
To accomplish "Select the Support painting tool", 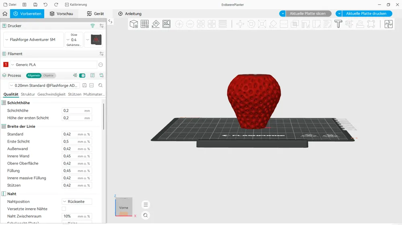I will (x=306, y=24).
